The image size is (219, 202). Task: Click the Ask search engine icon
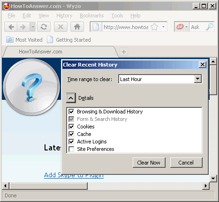tap(180, 27)
